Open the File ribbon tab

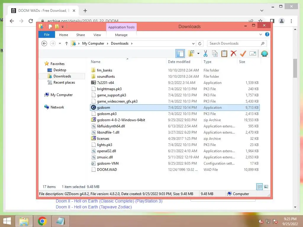pos(47,35)
